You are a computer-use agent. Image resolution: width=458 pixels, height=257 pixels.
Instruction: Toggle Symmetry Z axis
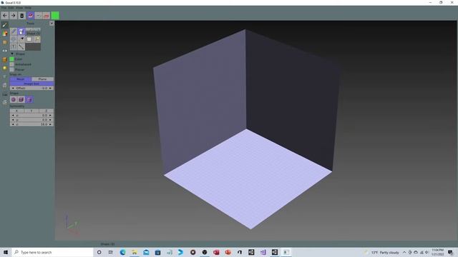click(46, 111)
